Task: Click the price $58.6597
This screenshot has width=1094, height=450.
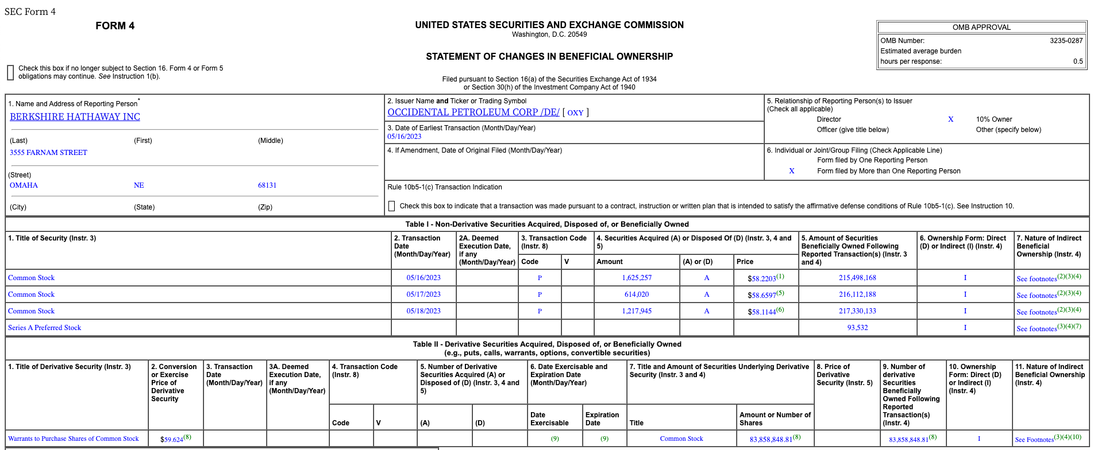Action: 762,295
